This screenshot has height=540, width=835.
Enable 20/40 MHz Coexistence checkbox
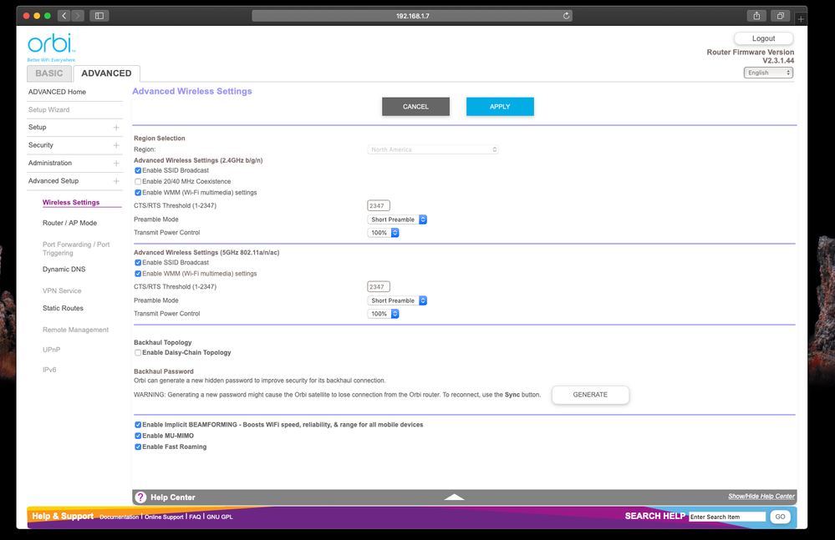(x=138, y=182)
